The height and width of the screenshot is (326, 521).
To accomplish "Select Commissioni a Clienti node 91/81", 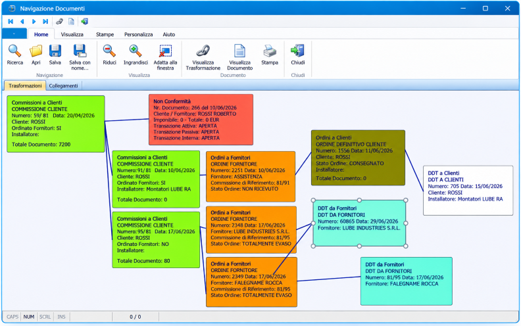I will [x=156, y=179].
